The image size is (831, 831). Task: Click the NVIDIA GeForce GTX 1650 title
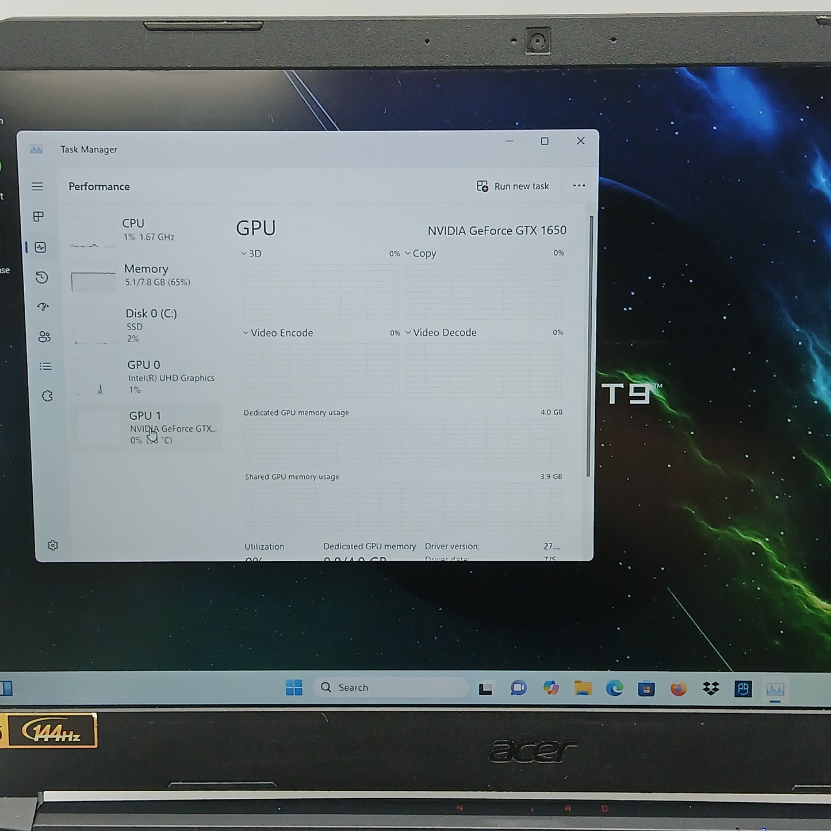coord(497,231)
